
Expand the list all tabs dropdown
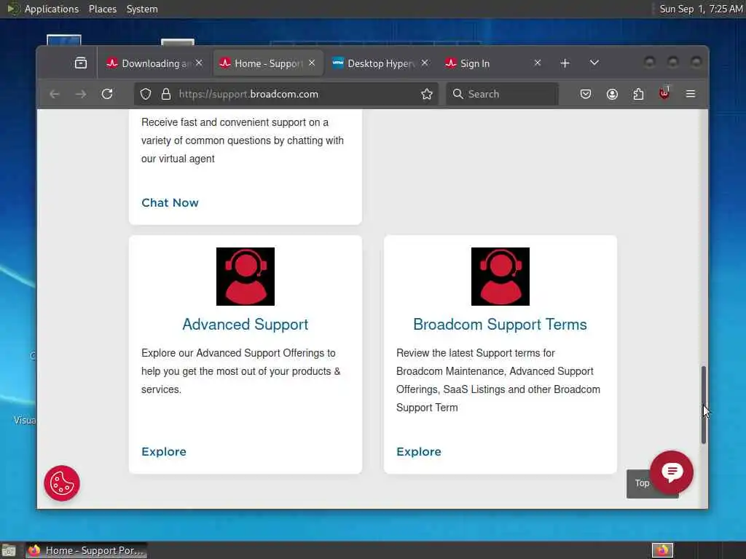tap(594, 63)
